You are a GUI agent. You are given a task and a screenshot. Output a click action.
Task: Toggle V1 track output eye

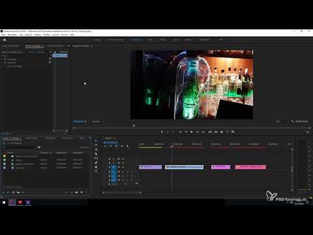(123, 167)
